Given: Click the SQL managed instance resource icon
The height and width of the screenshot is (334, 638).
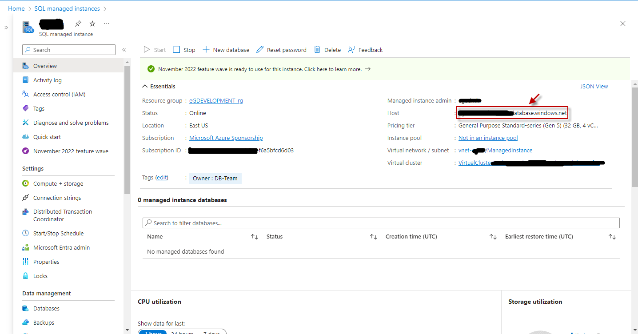Looking at the screenshot, I should (28, 27).
